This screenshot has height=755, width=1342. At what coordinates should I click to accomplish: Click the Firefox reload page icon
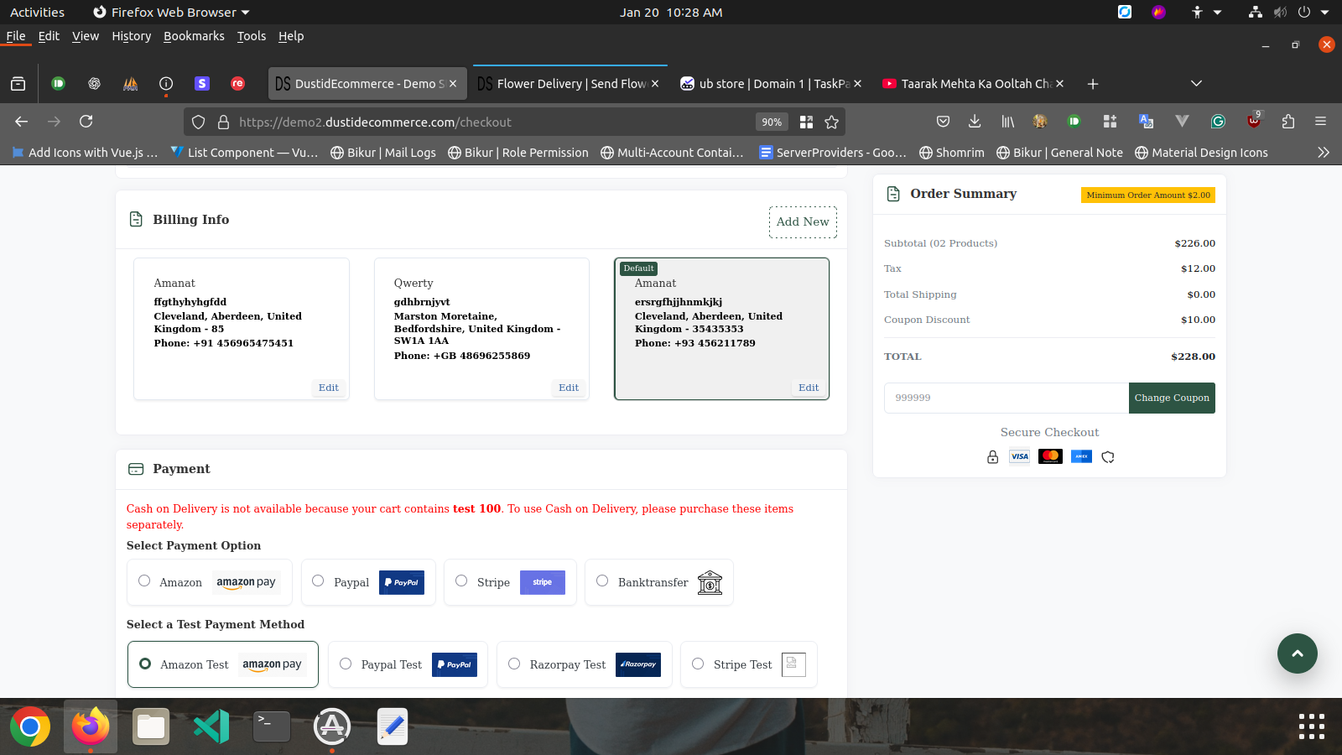click(x=86, y=122)
